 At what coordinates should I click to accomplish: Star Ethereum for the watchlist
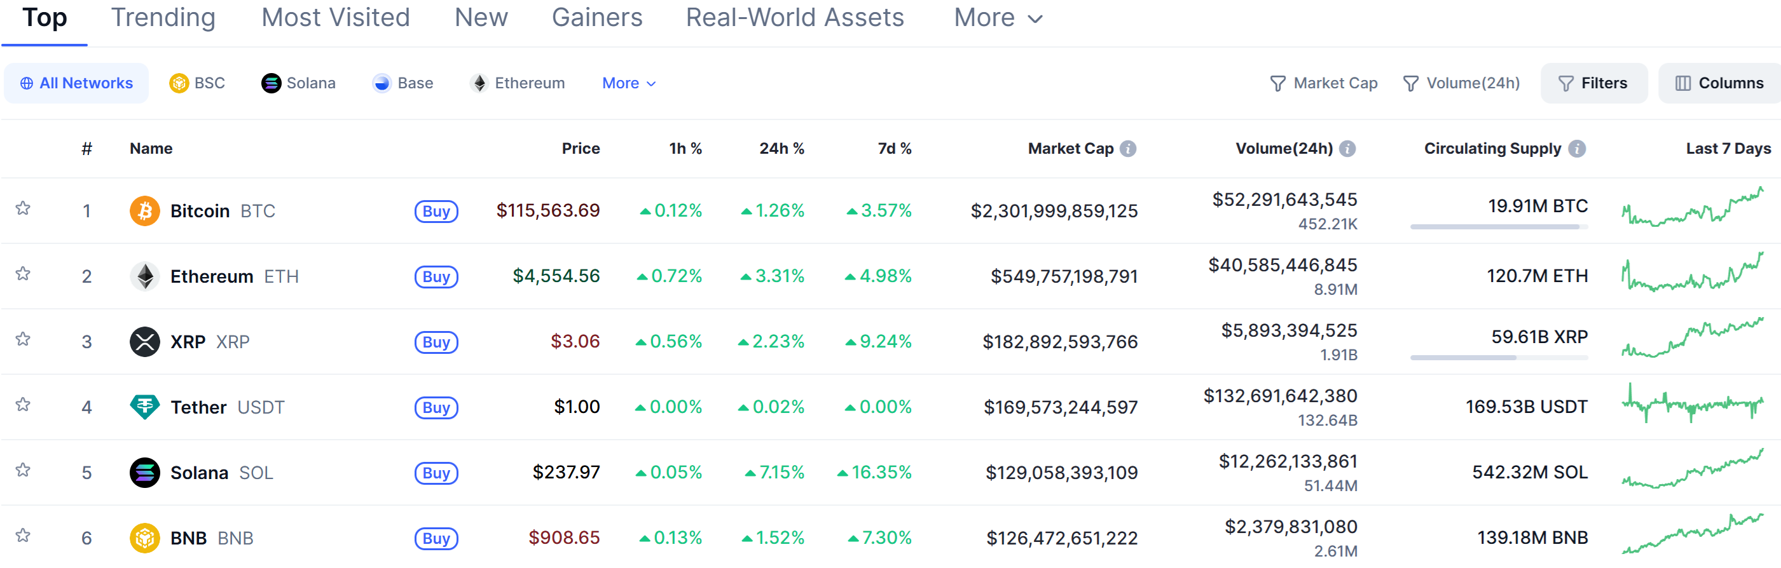coord(23,274)
